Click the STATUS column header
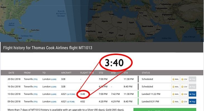 146,73
